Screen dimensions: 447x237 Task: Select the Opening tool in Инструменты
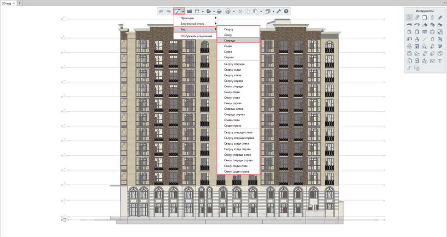click(x=417, y=25)
